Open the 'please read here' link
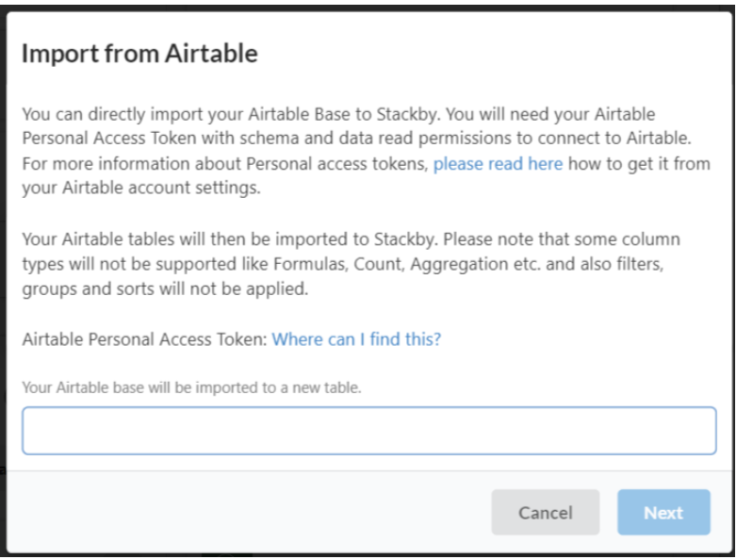The height and width of the screenshot is (559, 736). (498, 163)
